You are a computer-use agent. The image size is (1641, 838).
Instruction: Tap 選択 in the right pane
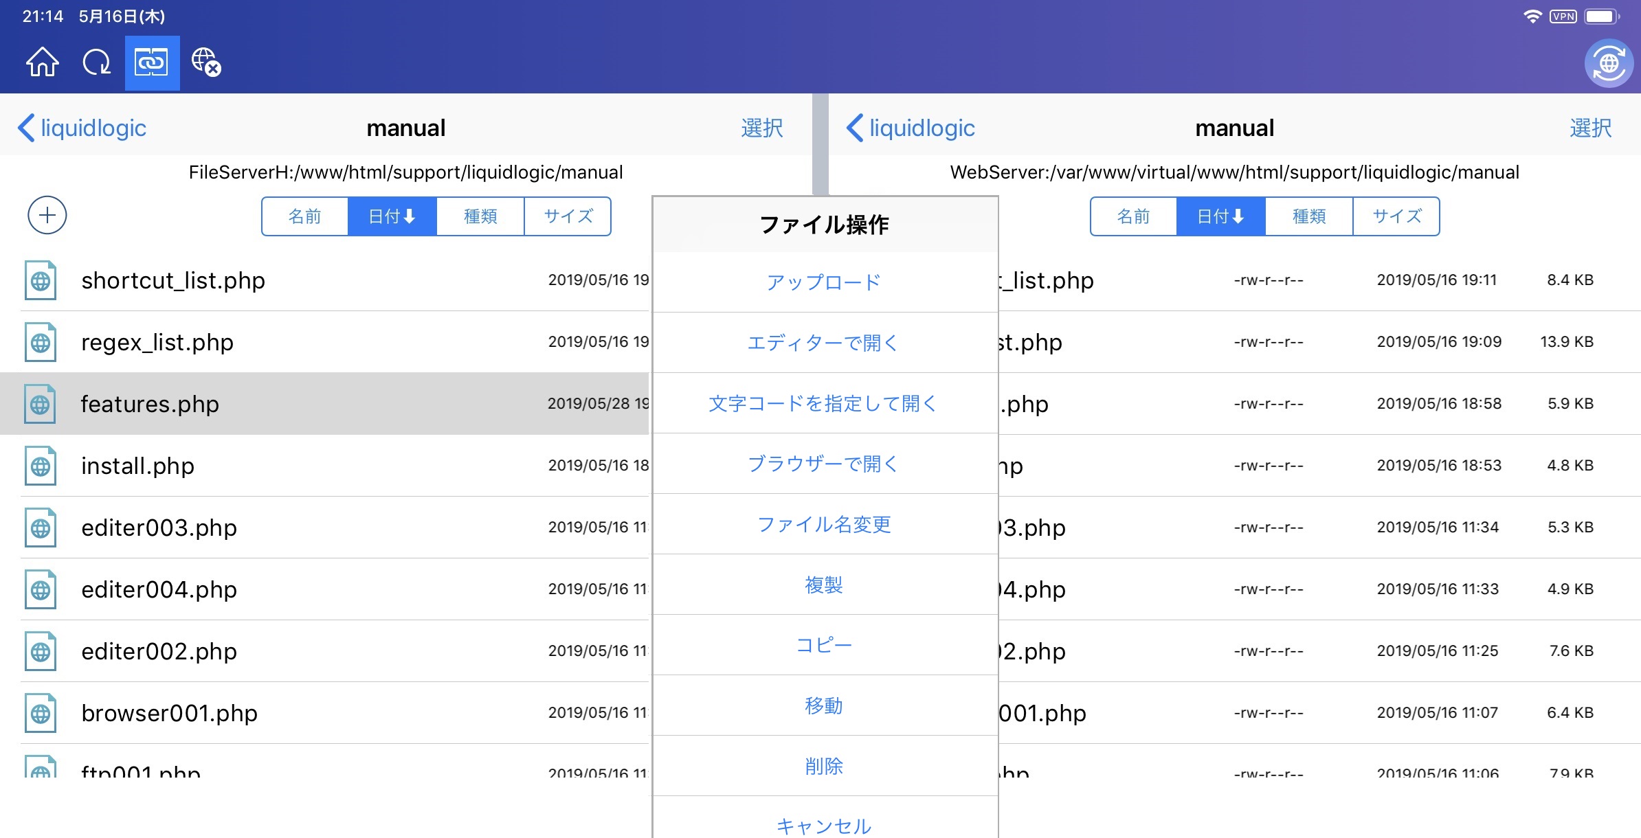click(x=1592, y=128)
